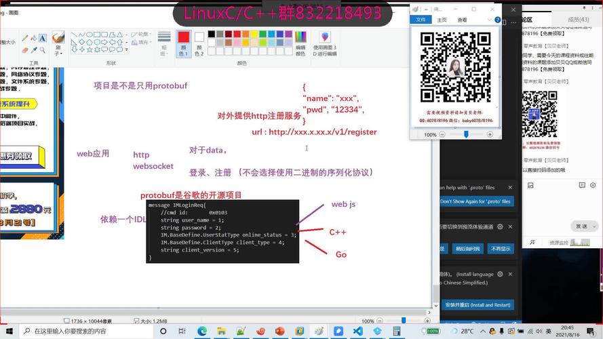Choose the right arrow shape
This screenshot has width=603, height=339.
click(x=104, y=42)
